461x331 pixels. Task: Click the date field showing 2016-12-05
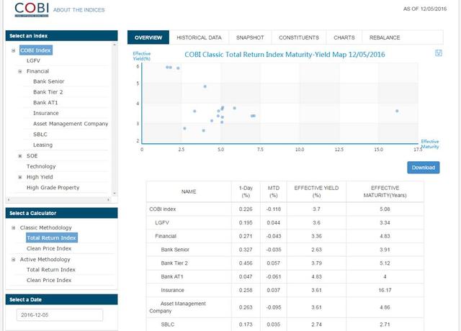60,315
